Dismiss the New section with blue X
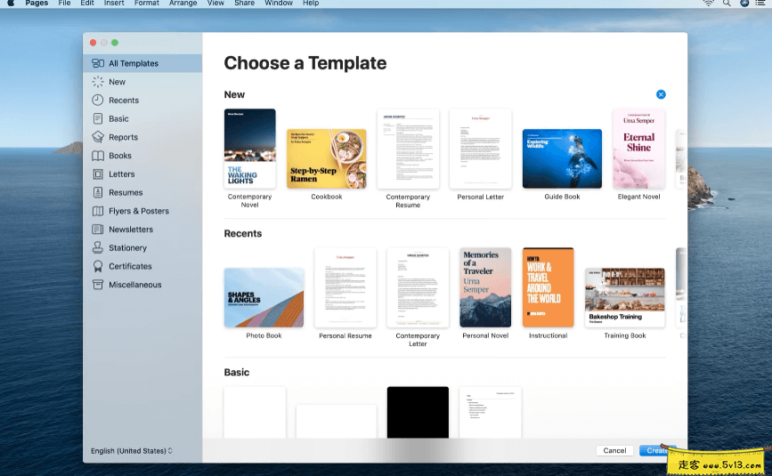Image resolution: width=772 pixels, height=476 pixels. click(x=661, y=94)
